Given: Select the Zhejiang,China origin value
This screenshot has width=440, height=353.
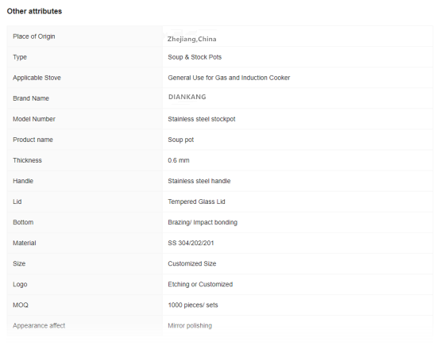Looking at the screenshot, I should (x=192, y=39).
